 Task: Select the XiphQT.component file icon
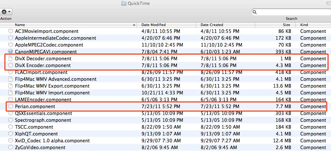[x=10, y=134]
